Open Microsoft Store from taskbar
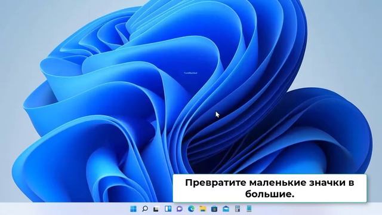 tap(214, 208)
